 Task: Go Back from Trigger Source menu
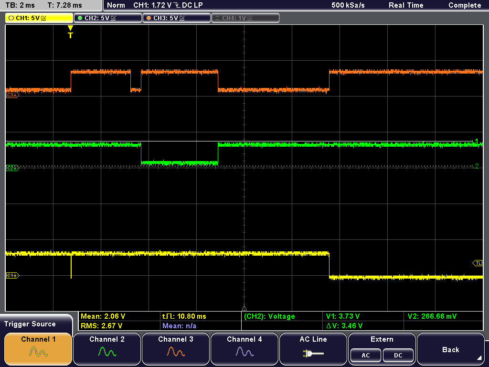point(450,348)
